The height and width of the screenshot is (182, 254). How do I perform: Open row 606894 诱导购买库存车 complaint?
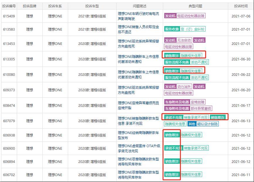pyautogui.click(x=138, y=161)
